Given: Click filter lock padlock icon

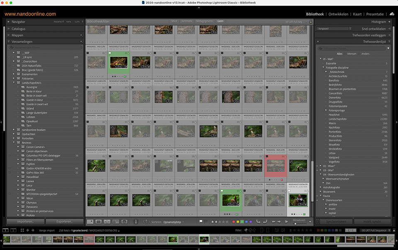Looking at the screenshot, I should pos(311,21).
